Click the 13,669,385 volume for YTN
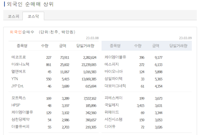Image resolution: width=199 pixels, height=135 pixels. pos(89,79)
